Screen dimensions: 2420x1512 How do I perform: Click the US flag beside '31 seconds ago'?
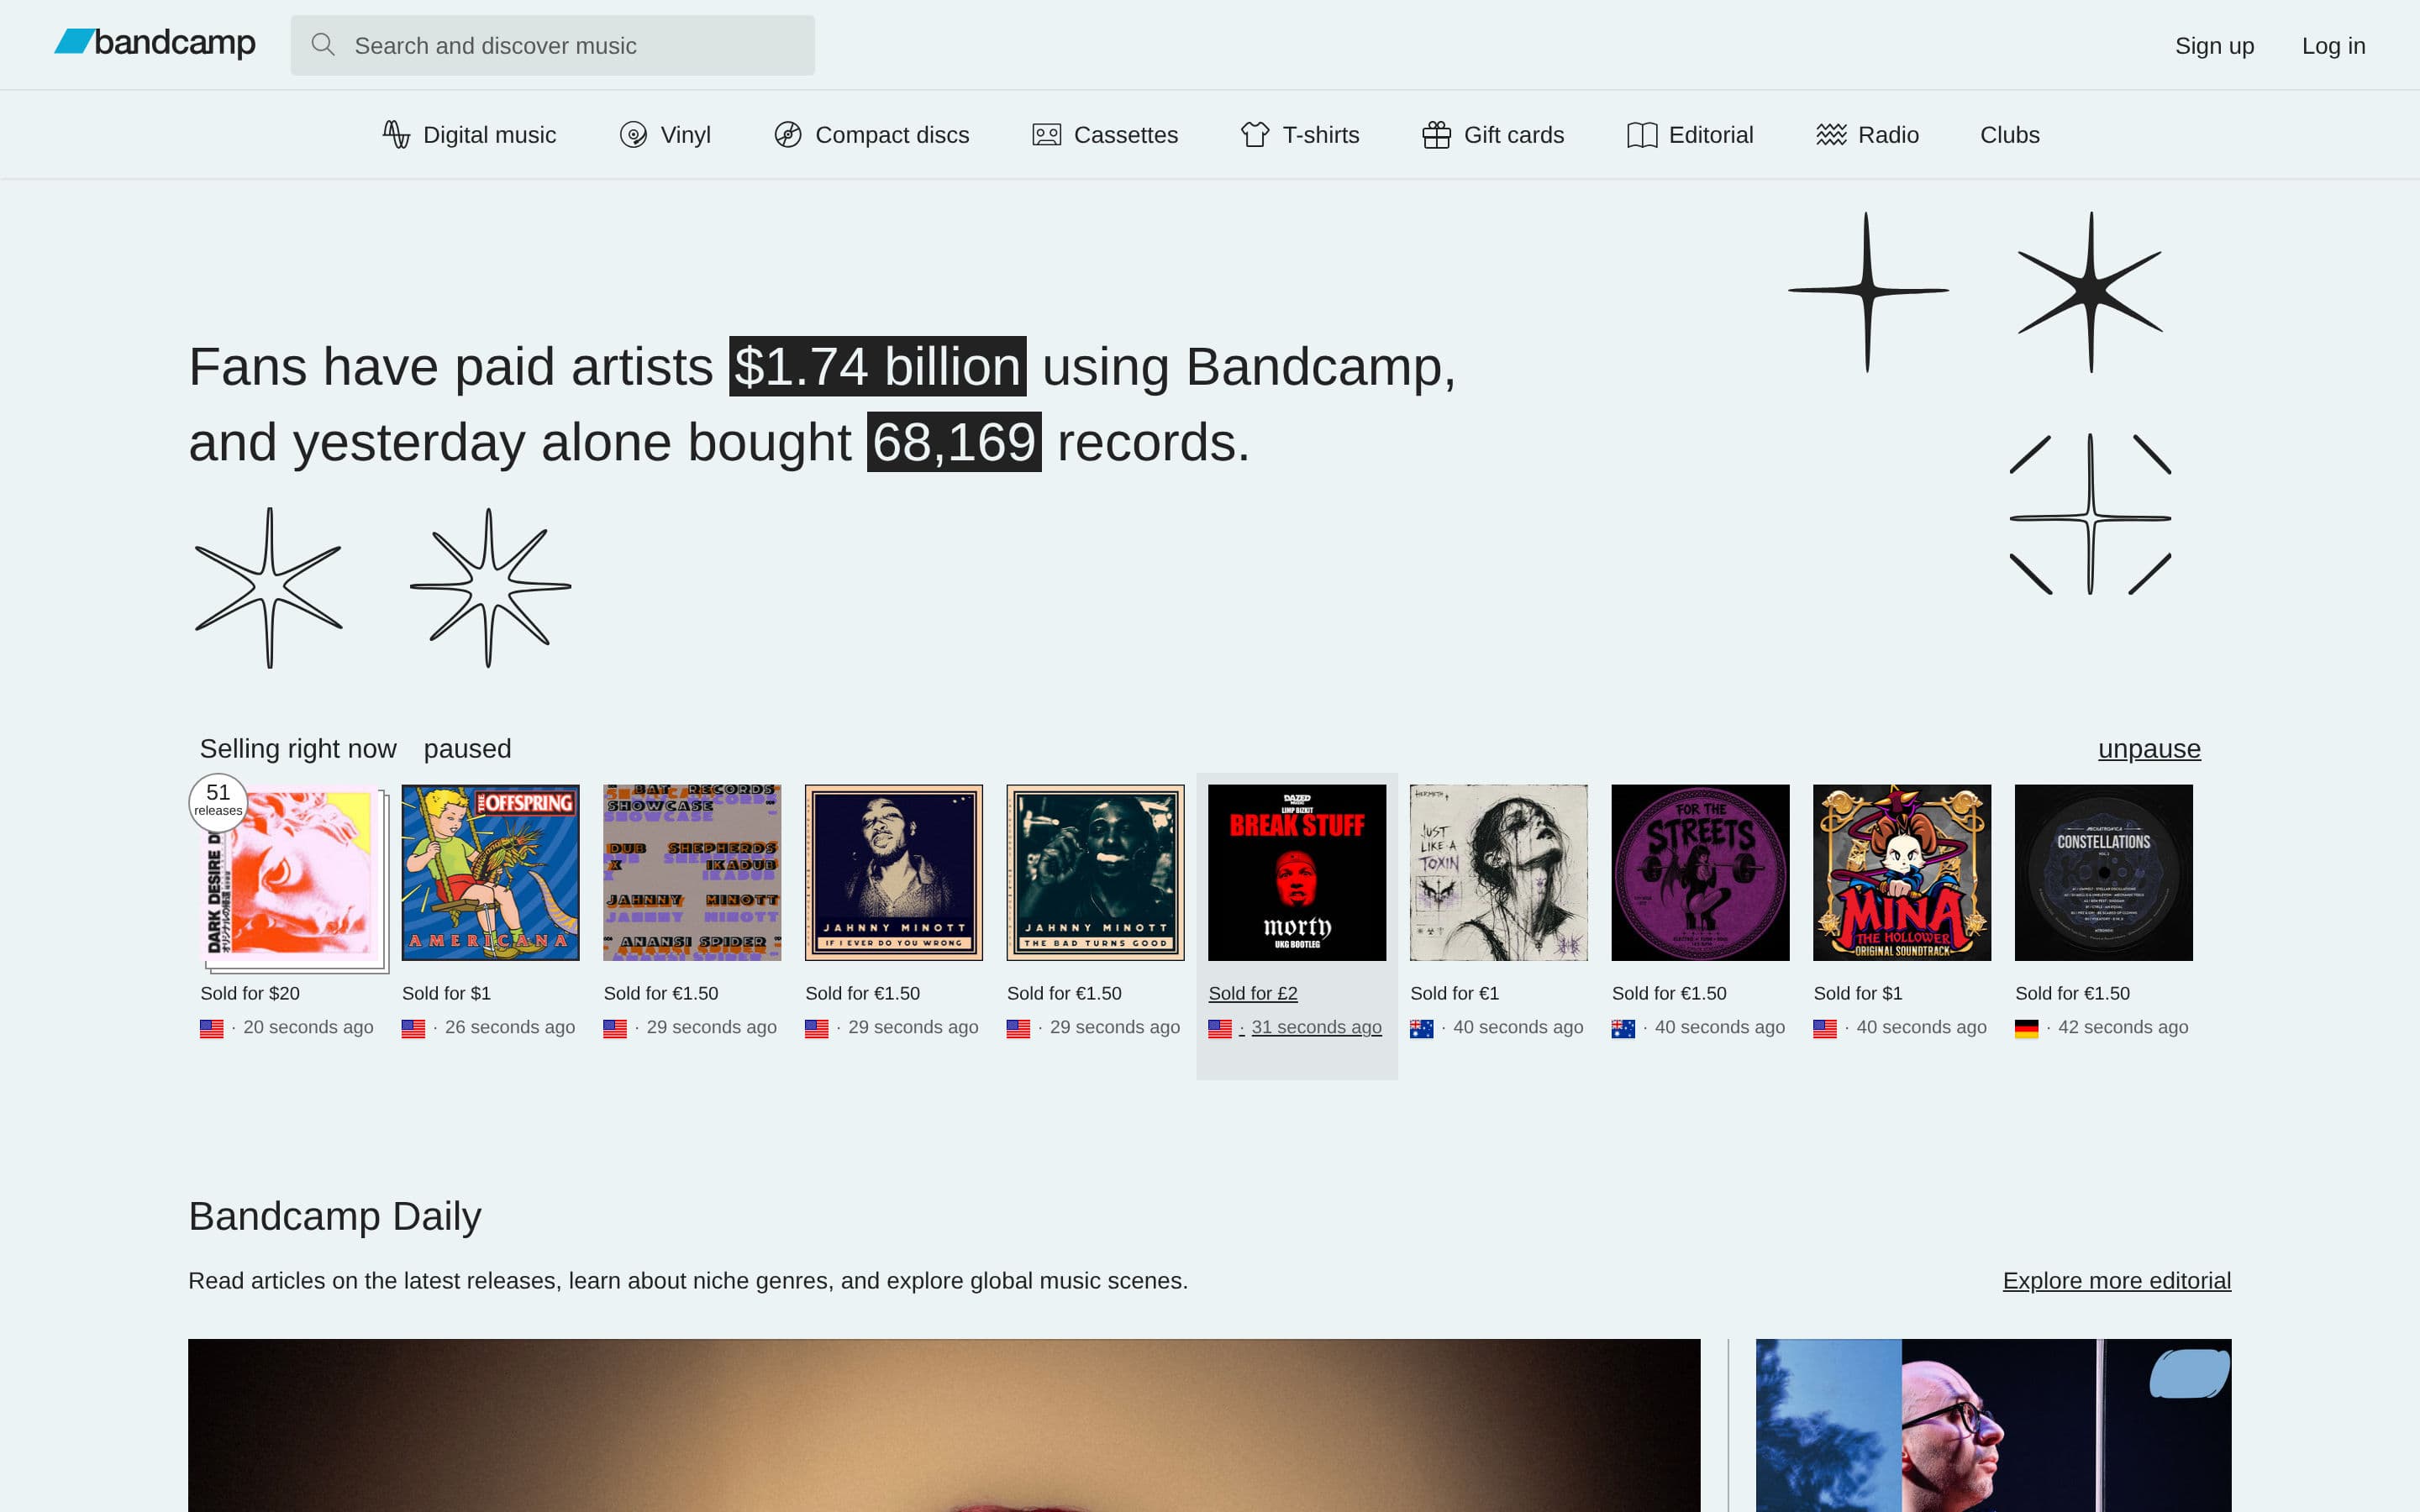(1220, 1028)
